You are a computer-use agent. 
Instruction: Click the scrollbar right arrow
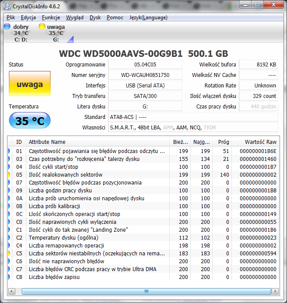275,291
